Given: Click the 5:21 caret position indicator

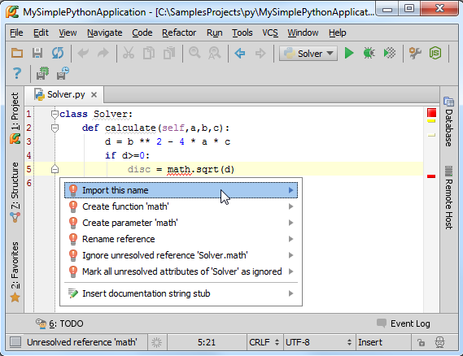Looking at the screenshot, I should click(207, 342).
